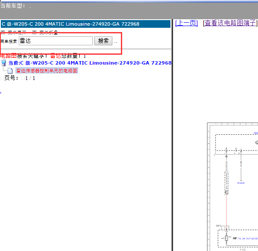Open the 查看该电路图端子 link
Viewport: 258px width, 251px height.
click(230, 23)
